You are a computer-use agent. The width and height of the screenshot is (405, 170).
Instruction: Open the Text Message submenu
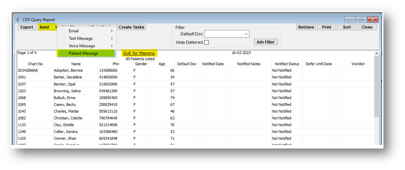pyautogui.click(x=86, y=38)
